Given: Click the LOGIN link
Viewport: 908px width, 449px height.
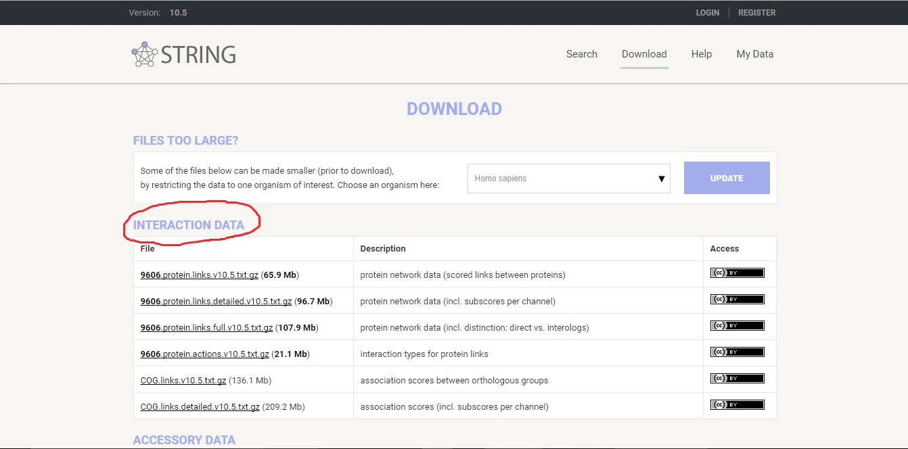Looking at the screenshot, I should coord(708,13).
